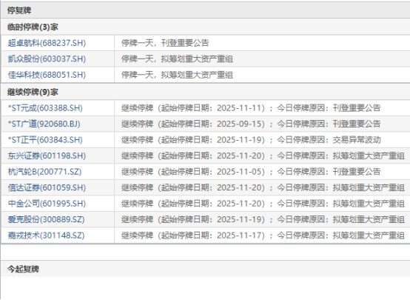The width and height of the screenshot is (410, 300).
Task: Select 凯众股份 suspension reason text
Action: click(177, 59)
